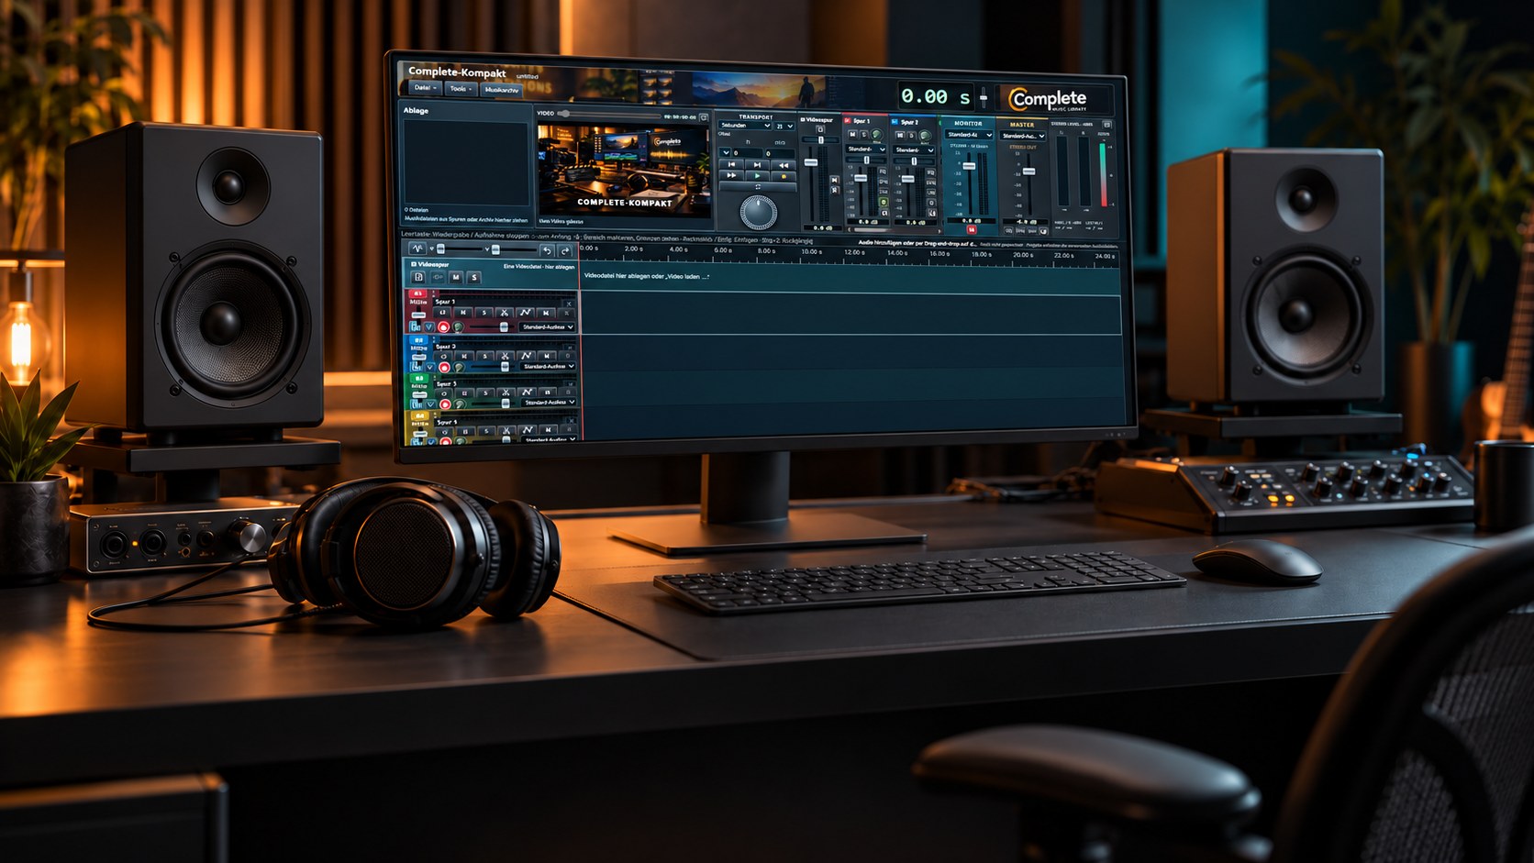Open Spur 2 track's Standard-Audio dropdown
Image resolution: width=1534 pixels, height=863 pixels.
549,367
